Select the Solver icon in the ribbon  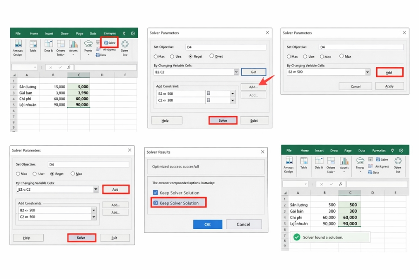point(108,42)
